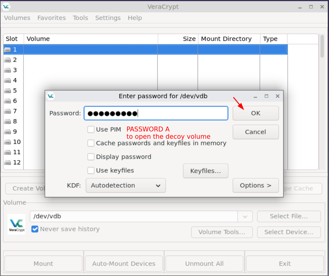This screenshot has height=276, width=329.
Task: Close the main VeraCrypt window
Action: tap(322, 7)
